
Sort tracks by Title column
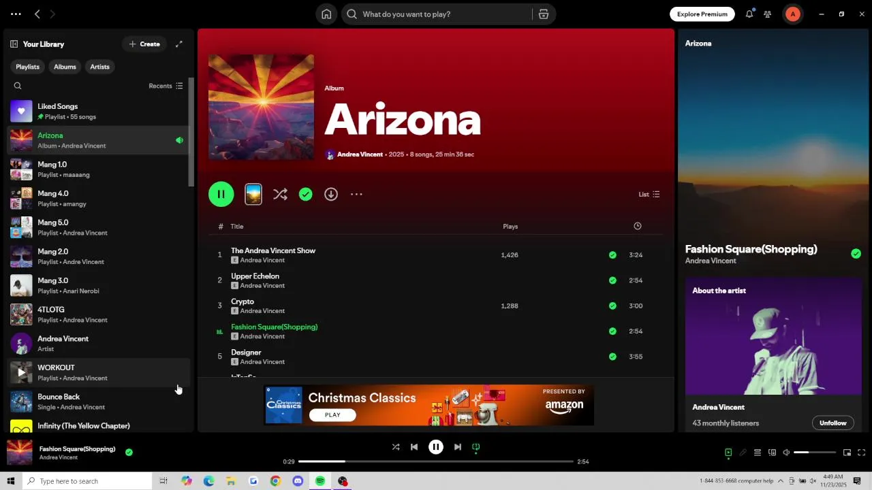tap(237, 227)
